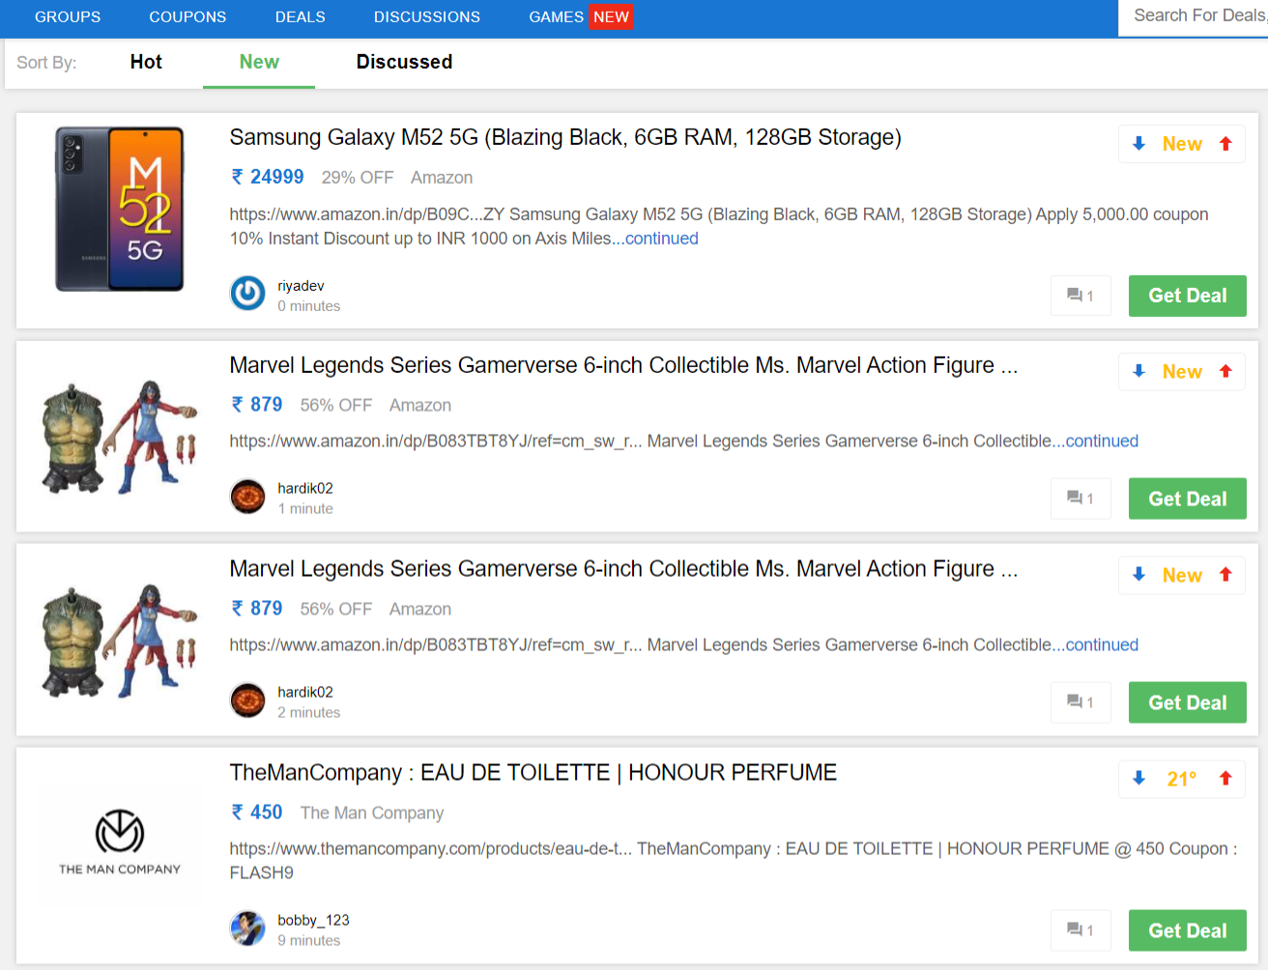Click username riyadev
Viewport: 1268px width, 970px height.
[301, 286]
